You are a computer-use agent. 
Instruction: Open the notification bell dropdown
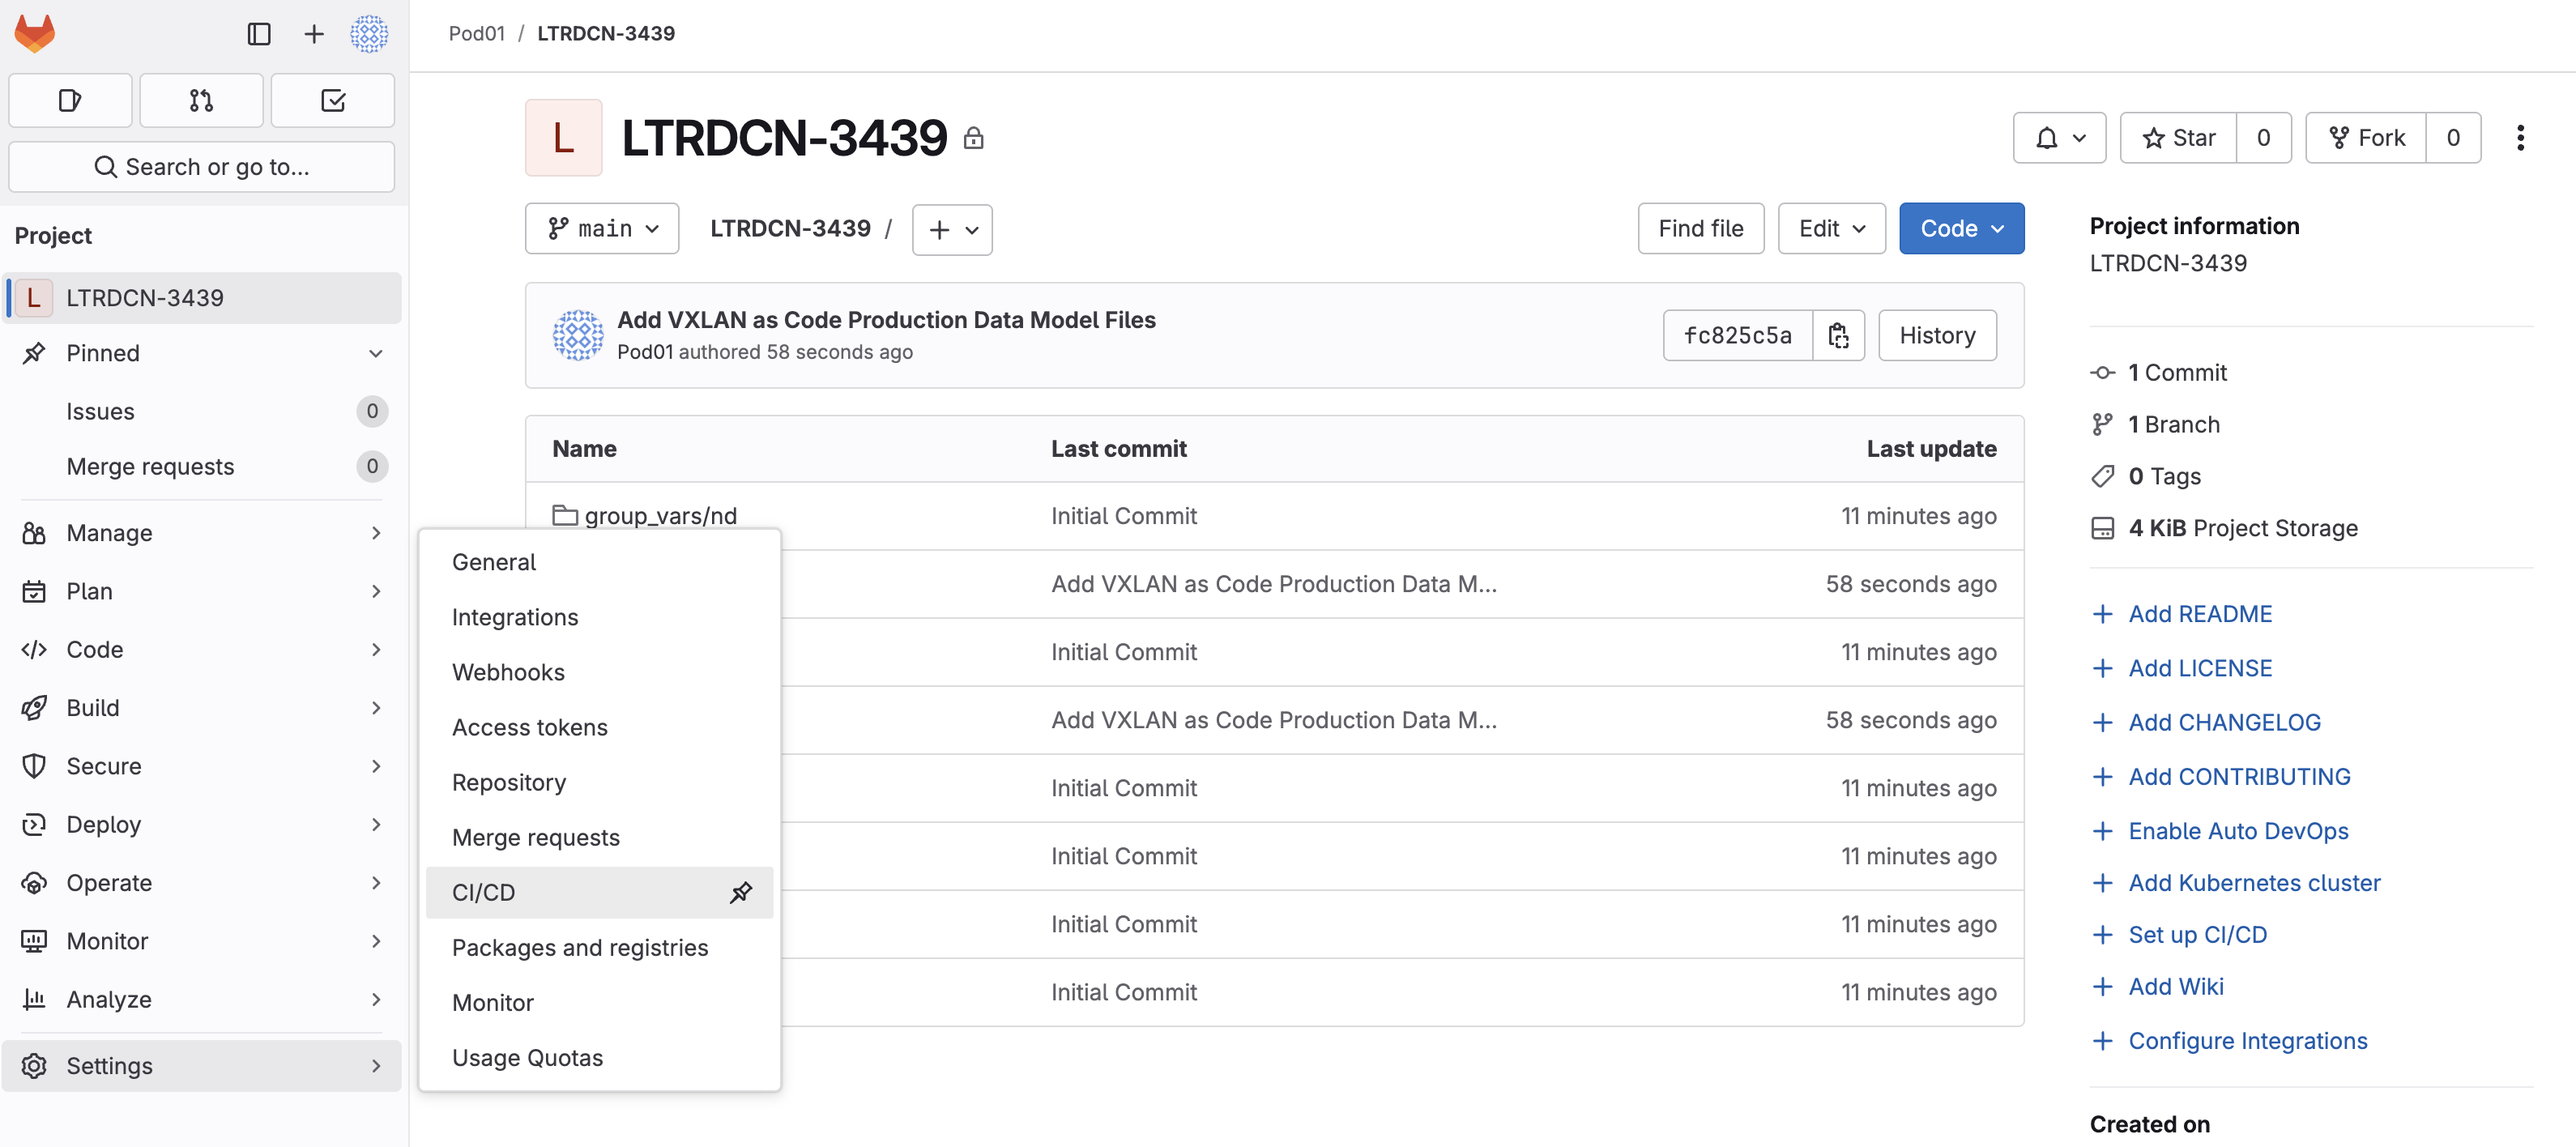[2059, 138]
